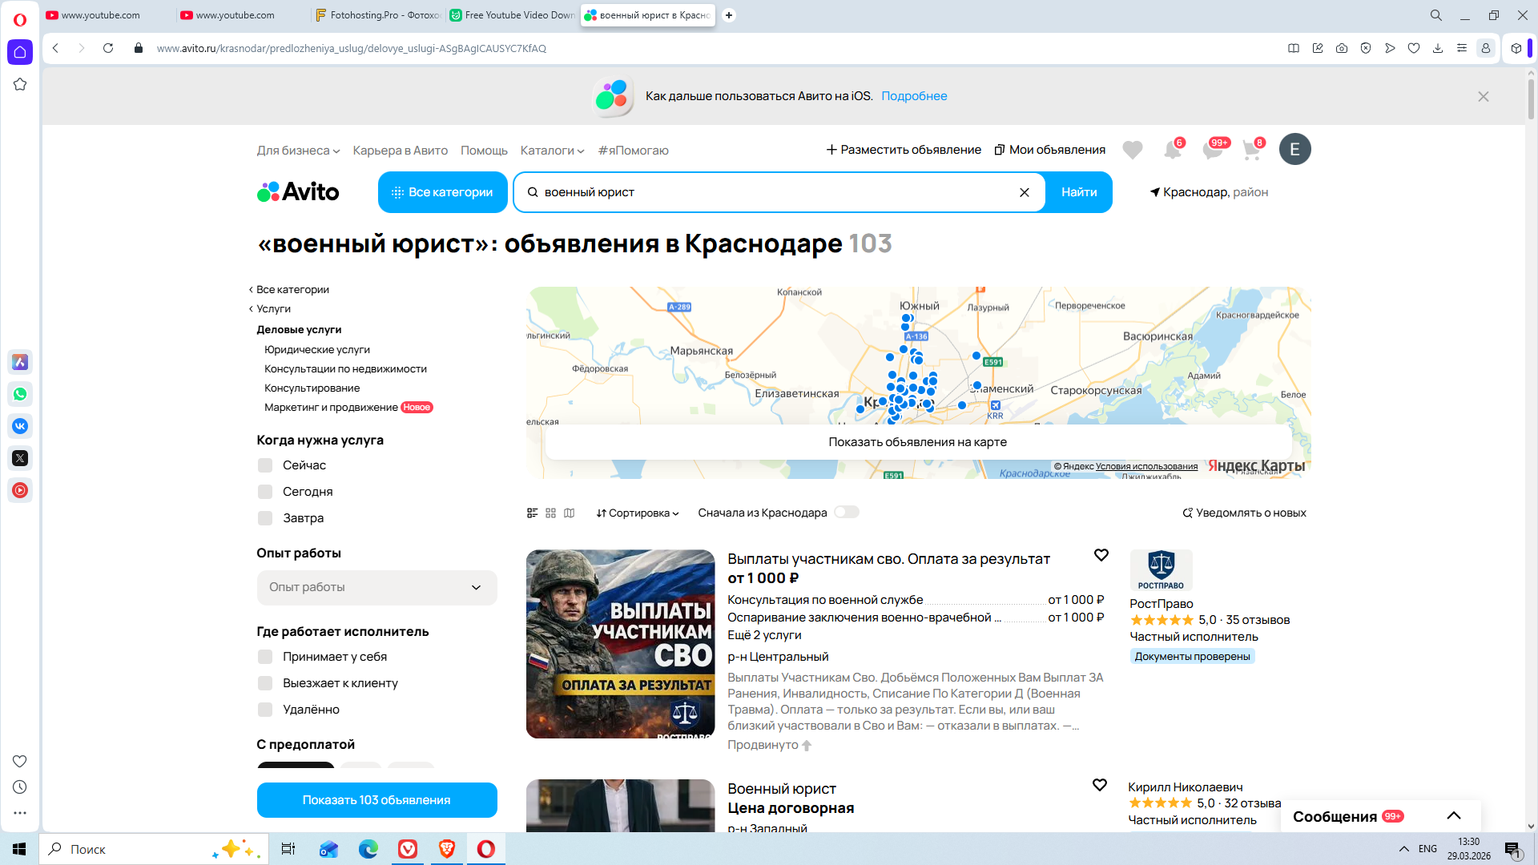The width and height of the screenshot is (1538, 865).
Task: Switch to grid view of listings
Action: 550,513
